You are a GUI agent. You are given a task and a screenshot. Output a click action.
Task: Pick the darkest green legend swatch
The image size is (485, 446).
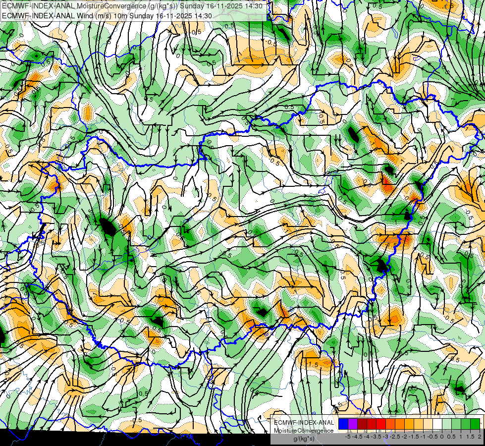tap(475, 424)
